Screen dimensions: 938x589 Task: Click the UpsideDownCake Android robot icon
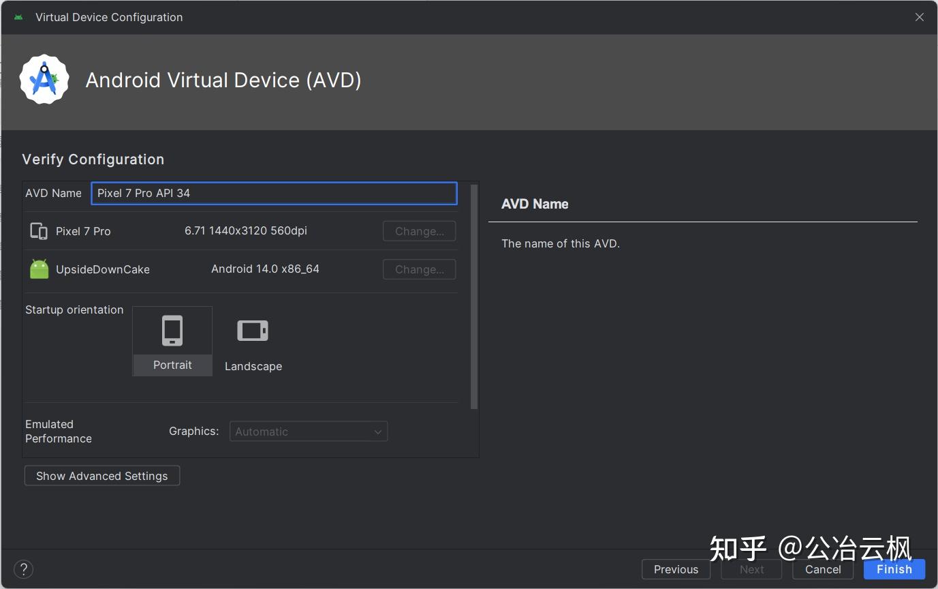coord(40,269)
